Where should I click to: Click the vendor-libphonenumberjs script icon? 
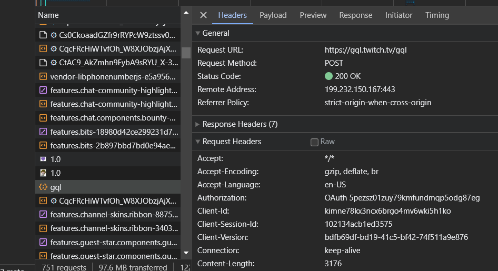pyautogui.click(x=43, y=77)
